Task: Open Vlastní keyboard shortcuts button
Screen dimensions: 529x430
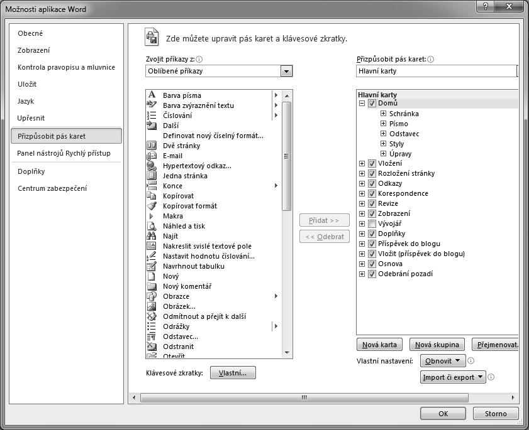Action: tap(233, 373)
